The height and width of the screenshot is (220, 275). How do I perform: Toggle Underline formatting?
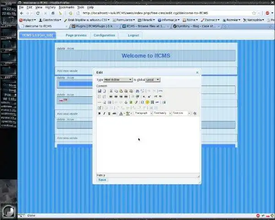tap(109, 113)
